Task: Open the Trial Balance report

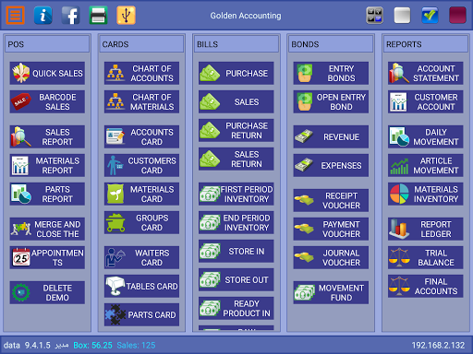Action: point(425,257)
